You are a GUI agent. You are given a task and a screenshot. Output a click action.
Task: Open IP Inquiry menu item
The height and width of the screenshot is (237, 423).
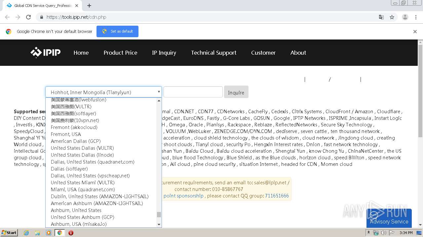(x=164, y=53)
